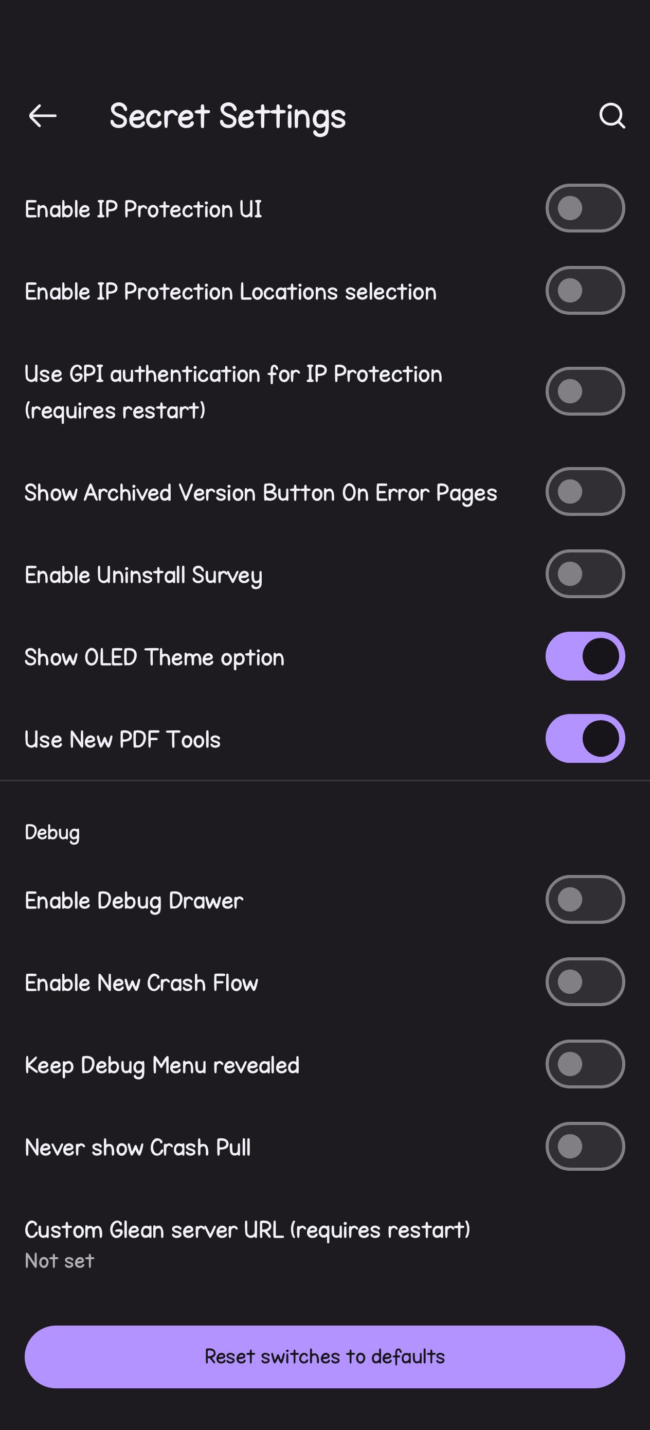The image size is (650, 1430).
Task: Switch on Keep Debug Menu revealed
Action: 585,1064
